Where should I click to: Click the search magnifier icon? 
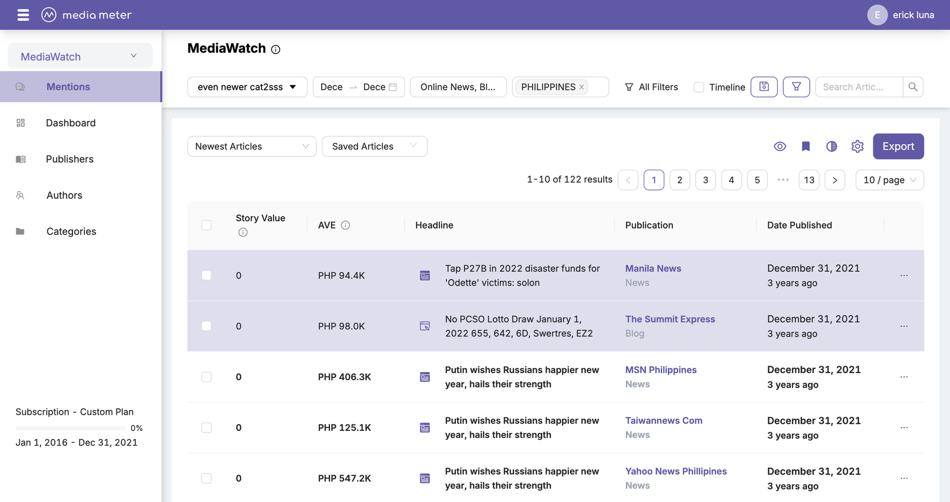(x=913, y=87)
